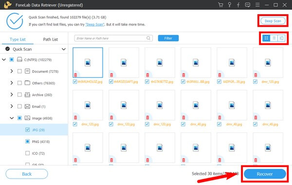
Task: Click the Recover button
Action: click(265, 174)
